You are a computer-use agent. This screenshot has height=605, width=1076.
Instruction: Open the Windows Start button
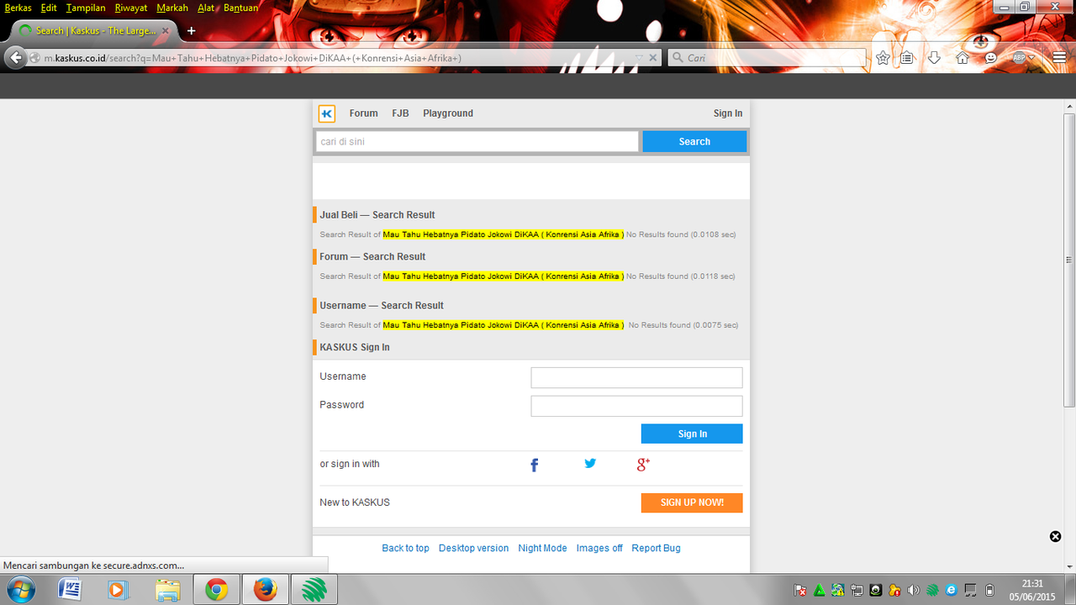(20, 590)
